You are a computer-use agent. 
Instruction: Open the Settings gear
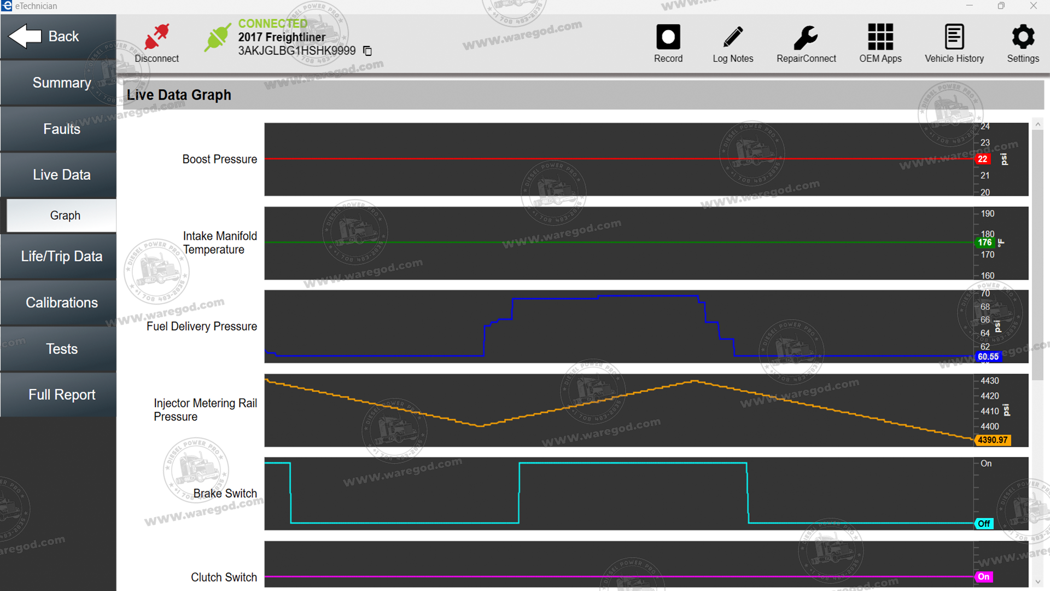(x=1023, y=37)
